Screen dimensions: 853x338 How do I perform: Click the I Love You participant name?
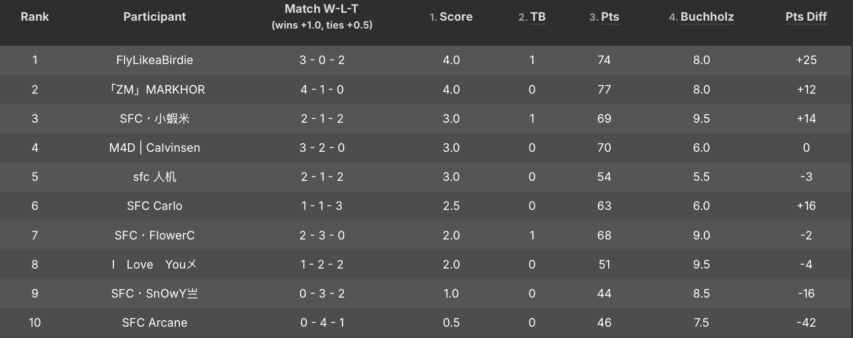pyautogui.click(x=155, y=265)
